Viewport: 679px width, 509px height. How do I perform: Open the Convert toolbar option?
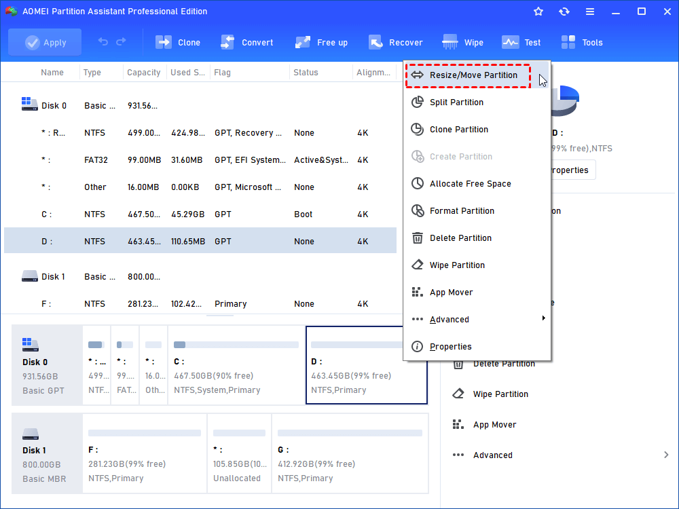(x=247, y=42)
